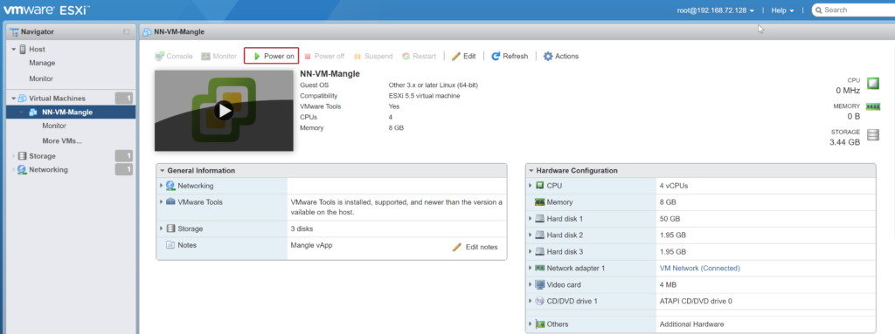Click the "Mangle vApp" notes text
This screenshot has height=334, width=895.
[312, 245]
